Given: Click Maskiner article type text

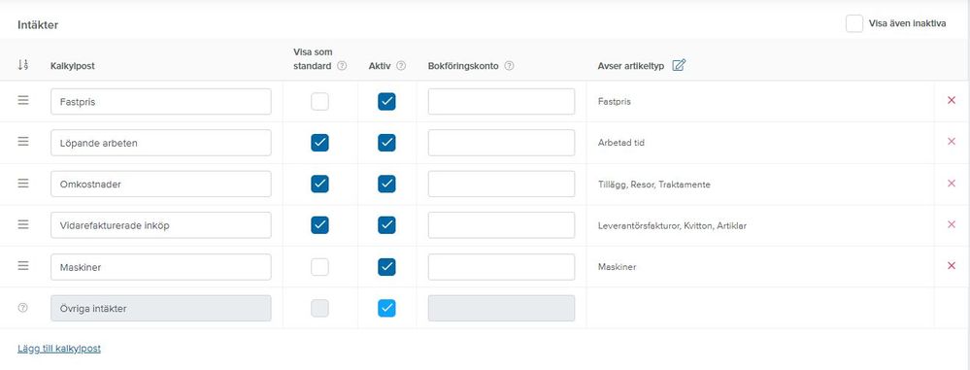Looking at the screenshot, I should tap(617, 267).
